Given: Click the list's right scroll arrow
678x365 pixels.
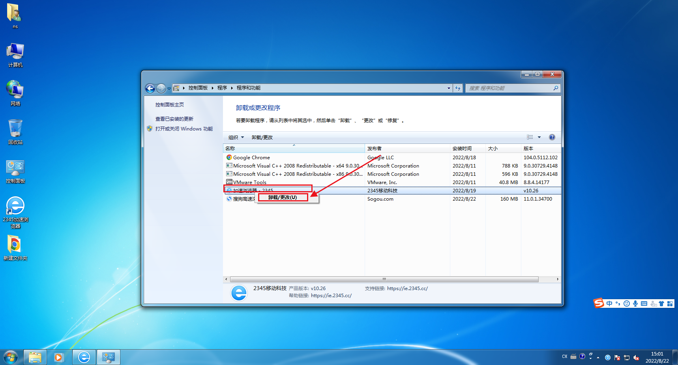Looking at the screenshot, I should point(558,279).
